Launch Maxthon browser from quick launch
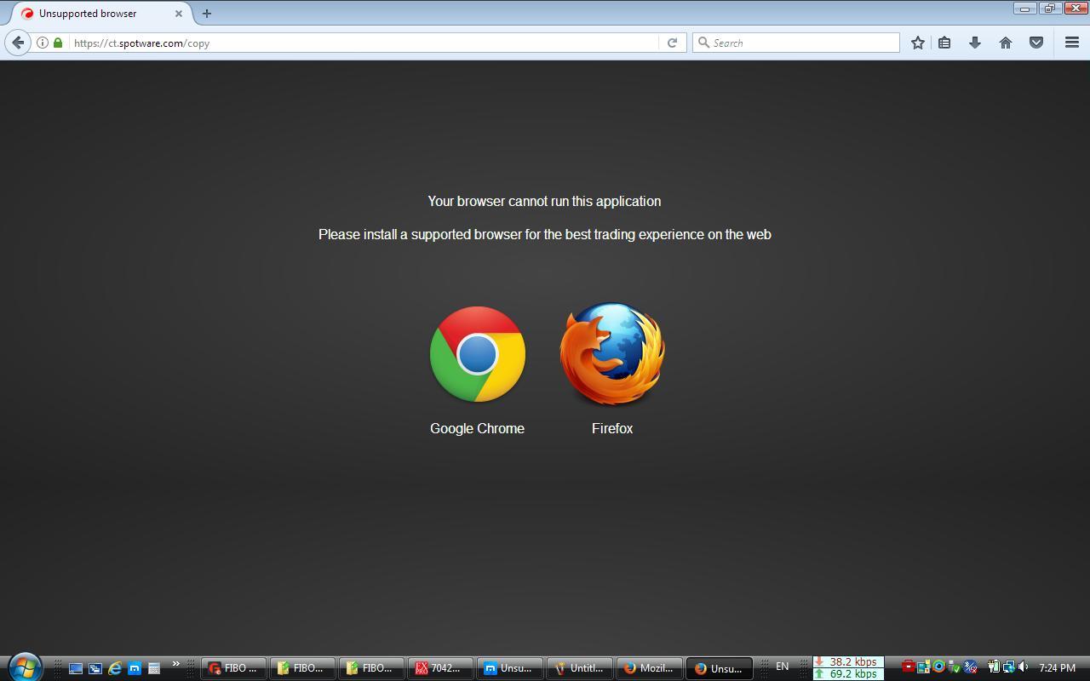 135,669
